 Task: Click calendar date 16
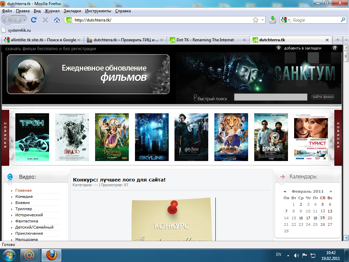pyautogui.click(x=301, y=218)
